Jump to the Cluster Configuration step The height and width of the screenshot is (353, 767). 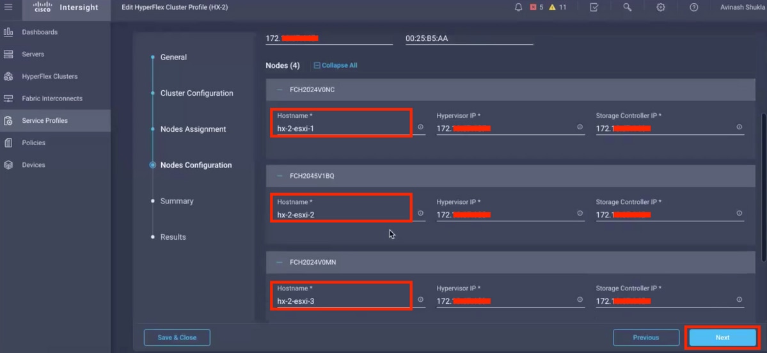196,93
